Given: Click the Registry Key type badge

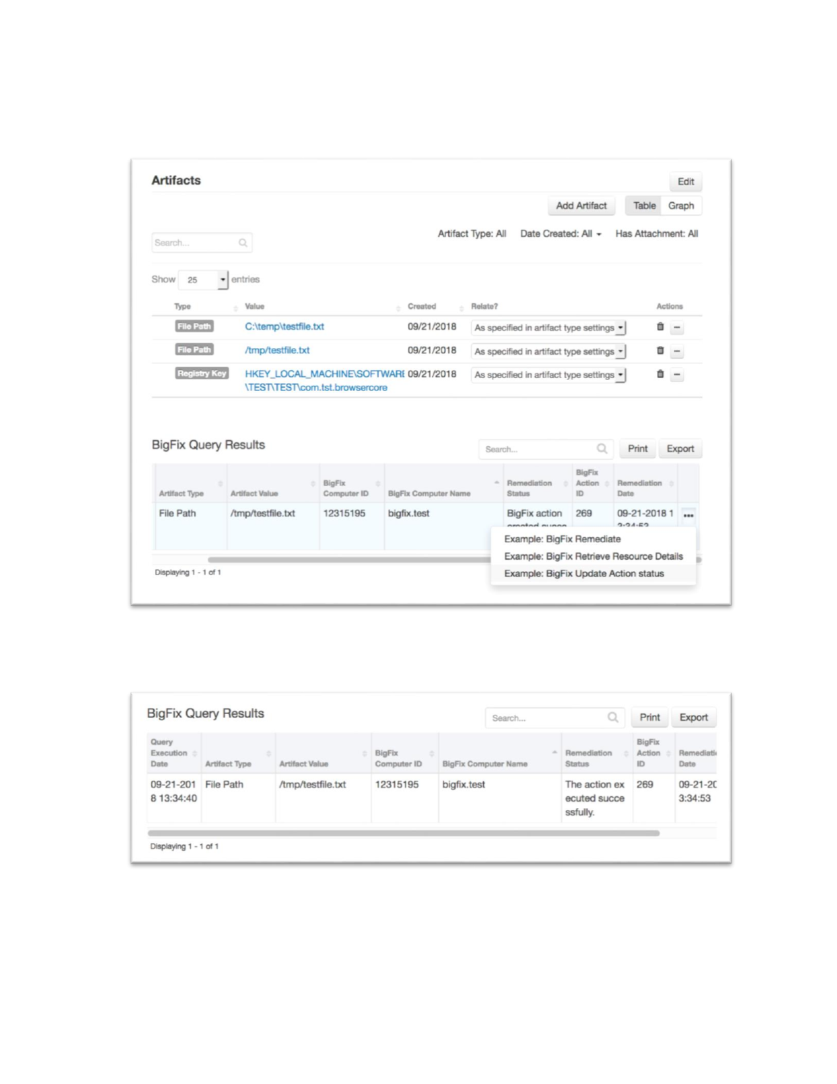Looking at the screenshot, I should 202,374.
